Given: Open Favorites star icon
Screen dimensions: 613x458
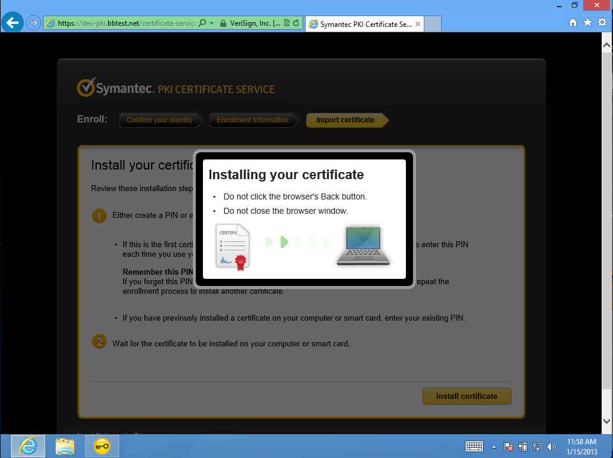Looking at the screenshot, I should pos(587,23).
